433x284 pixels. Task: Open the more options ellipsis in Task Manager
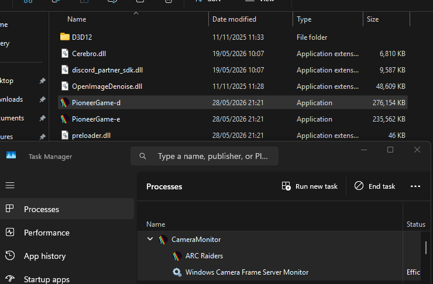point(415,186)
